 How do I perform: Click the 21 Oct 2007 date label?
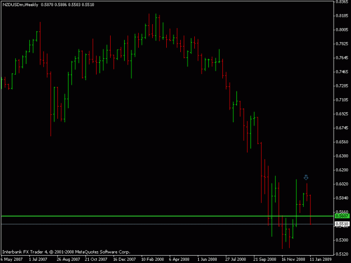pyautogui.click(x=96, y=259)
